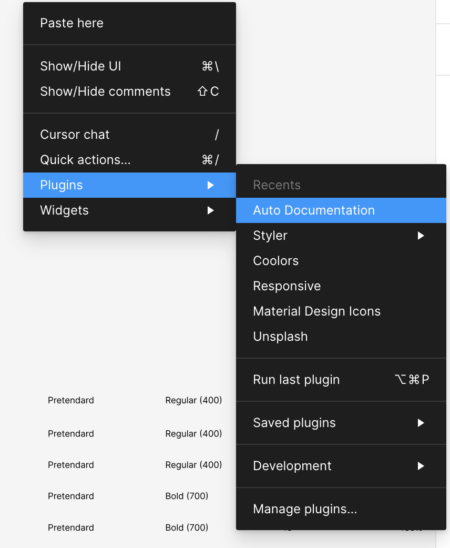Click the last Bold (700) weight text
Viewport: 450px width, 548px height.
(x=187, y=527)
